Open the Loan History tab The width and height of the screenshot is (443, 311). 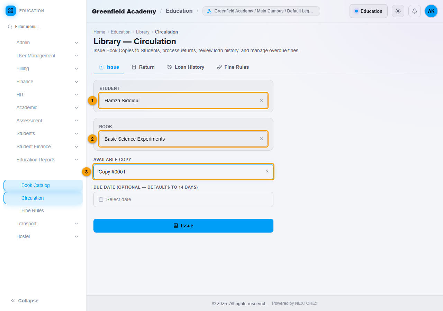click(186, 67)
